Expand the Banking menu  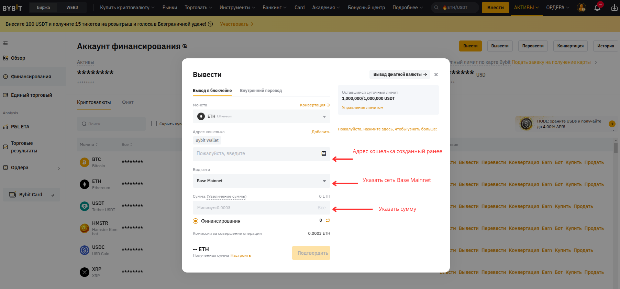click(274, 8)
